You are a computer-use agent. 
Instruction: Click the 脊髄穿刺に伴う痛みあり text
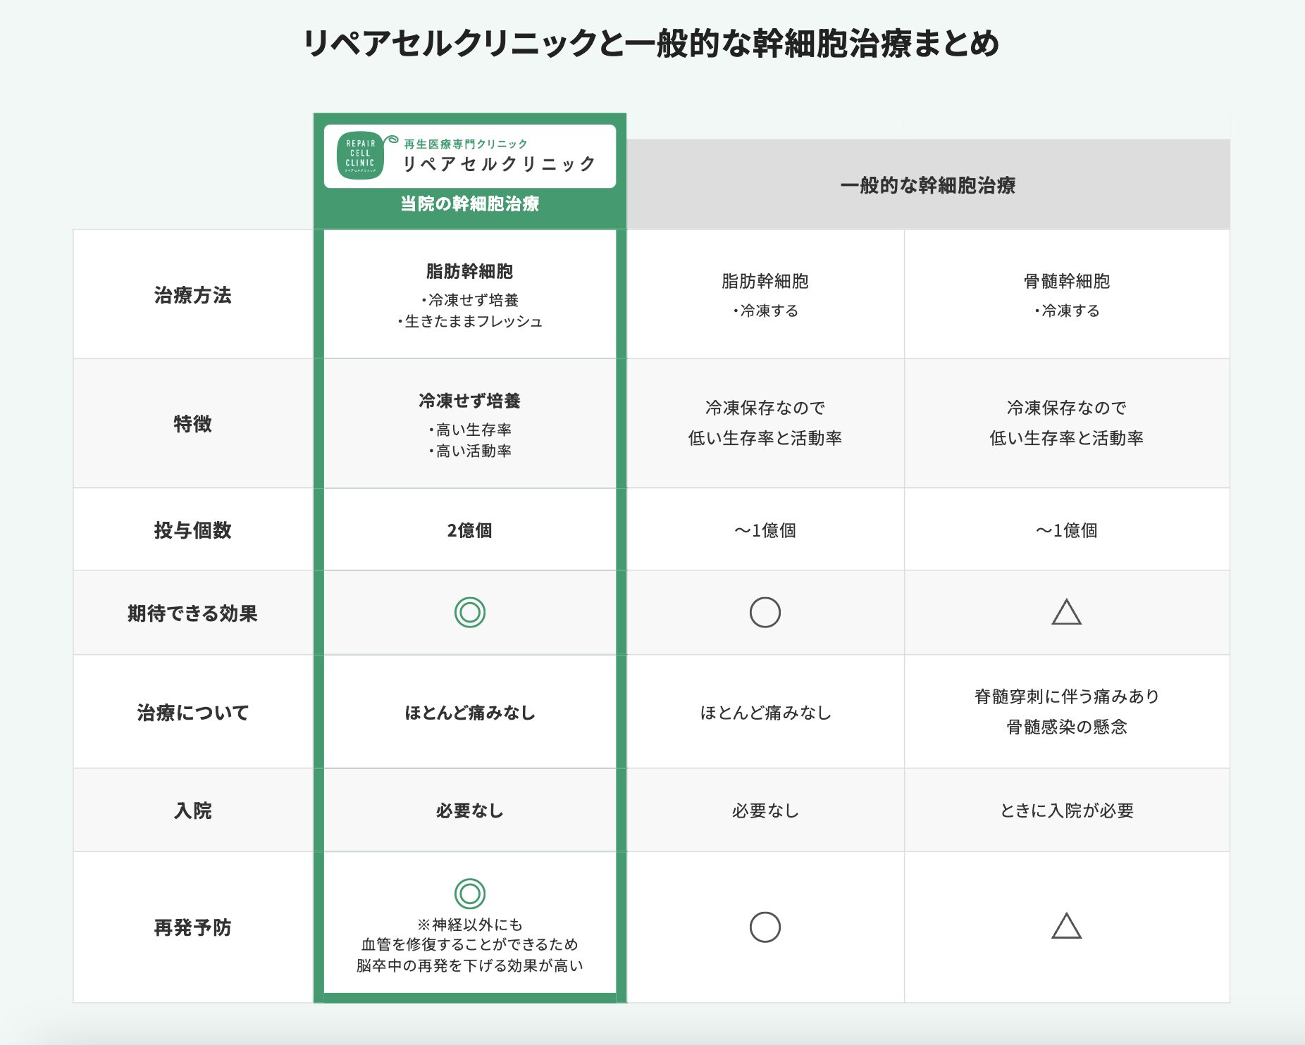1066,696
